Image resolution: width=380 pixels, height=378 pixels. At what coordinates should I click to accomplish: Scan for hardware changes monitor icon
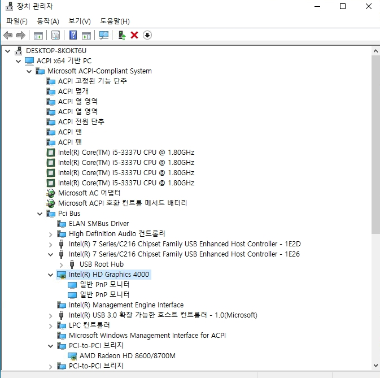point(104,35)
